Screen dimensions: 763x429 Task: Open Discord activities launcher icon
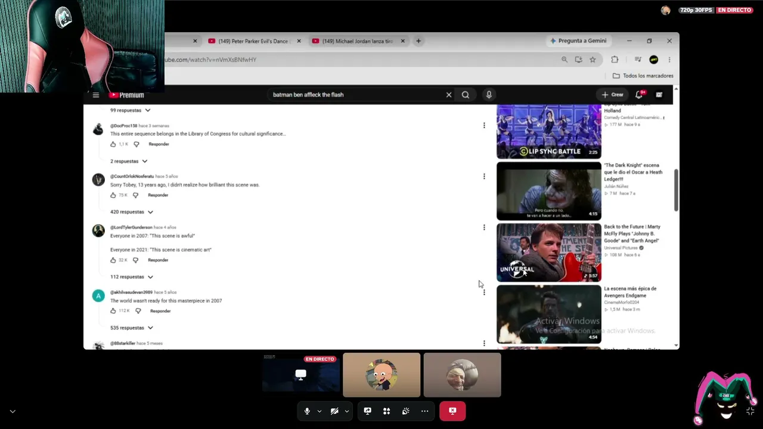(x=386, y=411)
